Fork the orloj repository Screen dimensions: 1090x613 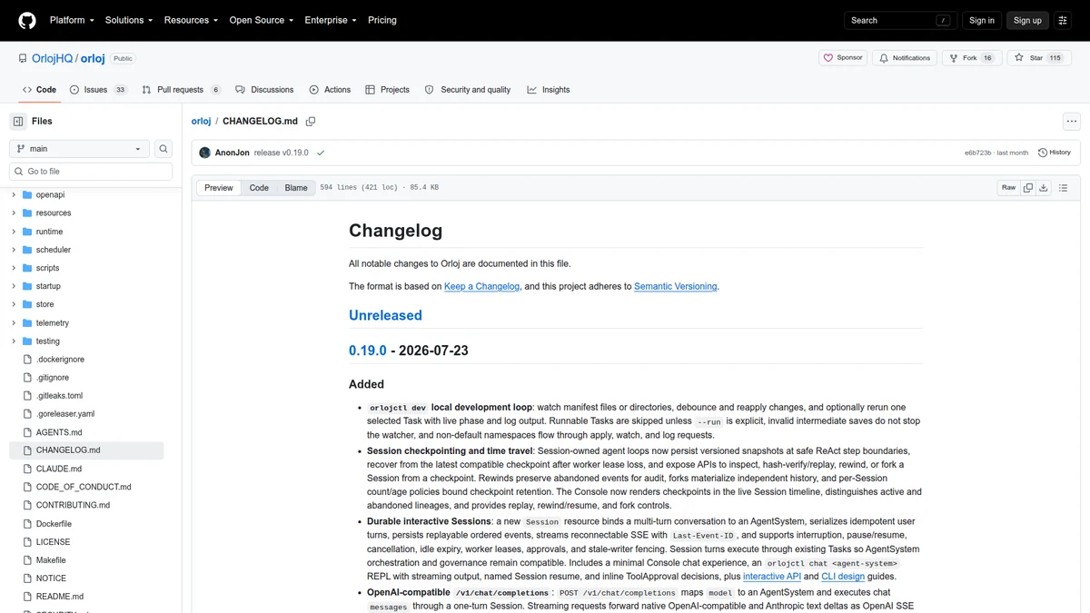coord(971,58)
